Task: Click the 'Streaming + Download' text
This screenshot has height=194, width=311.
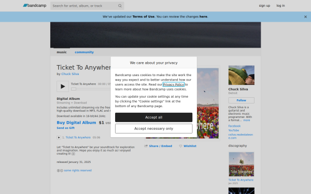Action: click(72, 103)
